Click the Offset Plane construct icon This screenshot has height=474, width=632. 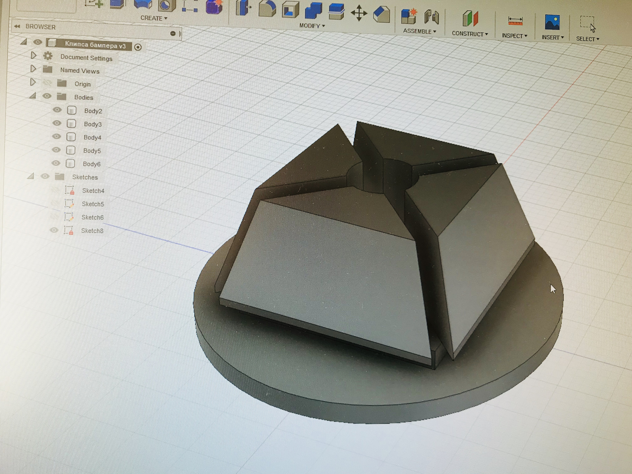470,18
